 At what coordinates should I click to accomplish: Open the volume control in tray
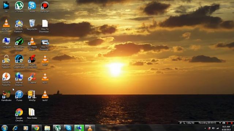click(x=214, y=128)
